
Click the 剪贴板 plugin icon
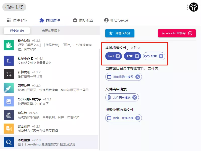tap(9, 115)
